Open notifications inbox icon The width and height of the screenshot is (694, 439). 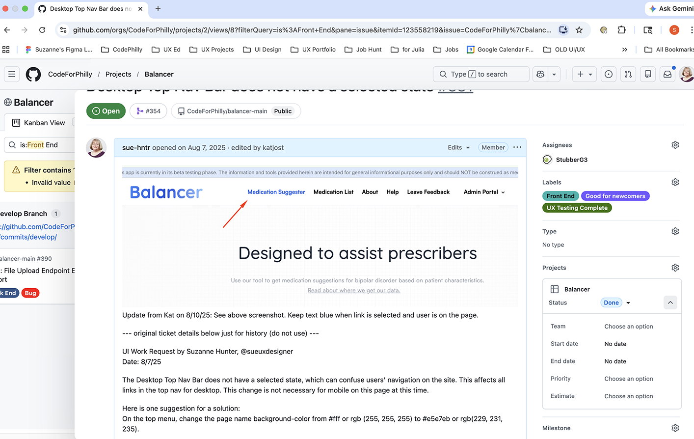tap(667, 74)
